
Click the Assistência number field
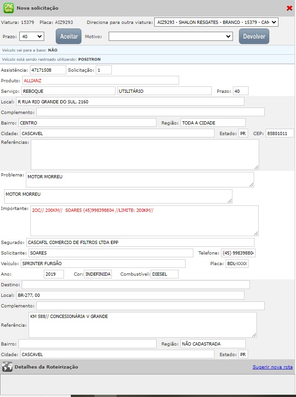48,70
